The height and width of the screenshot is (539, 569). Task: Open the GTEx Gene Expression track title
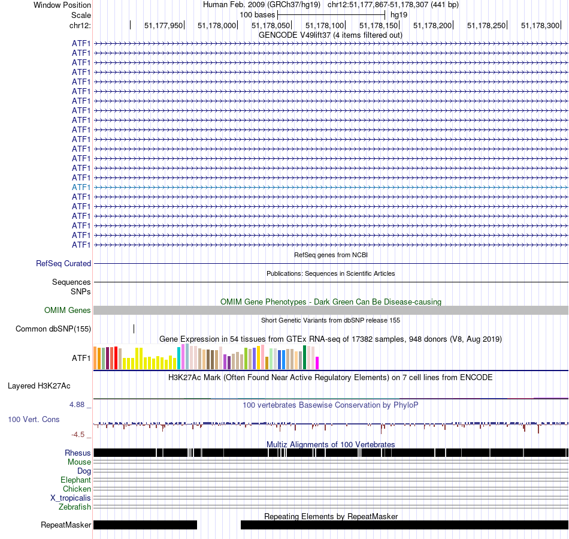click(x=331, y=339)
